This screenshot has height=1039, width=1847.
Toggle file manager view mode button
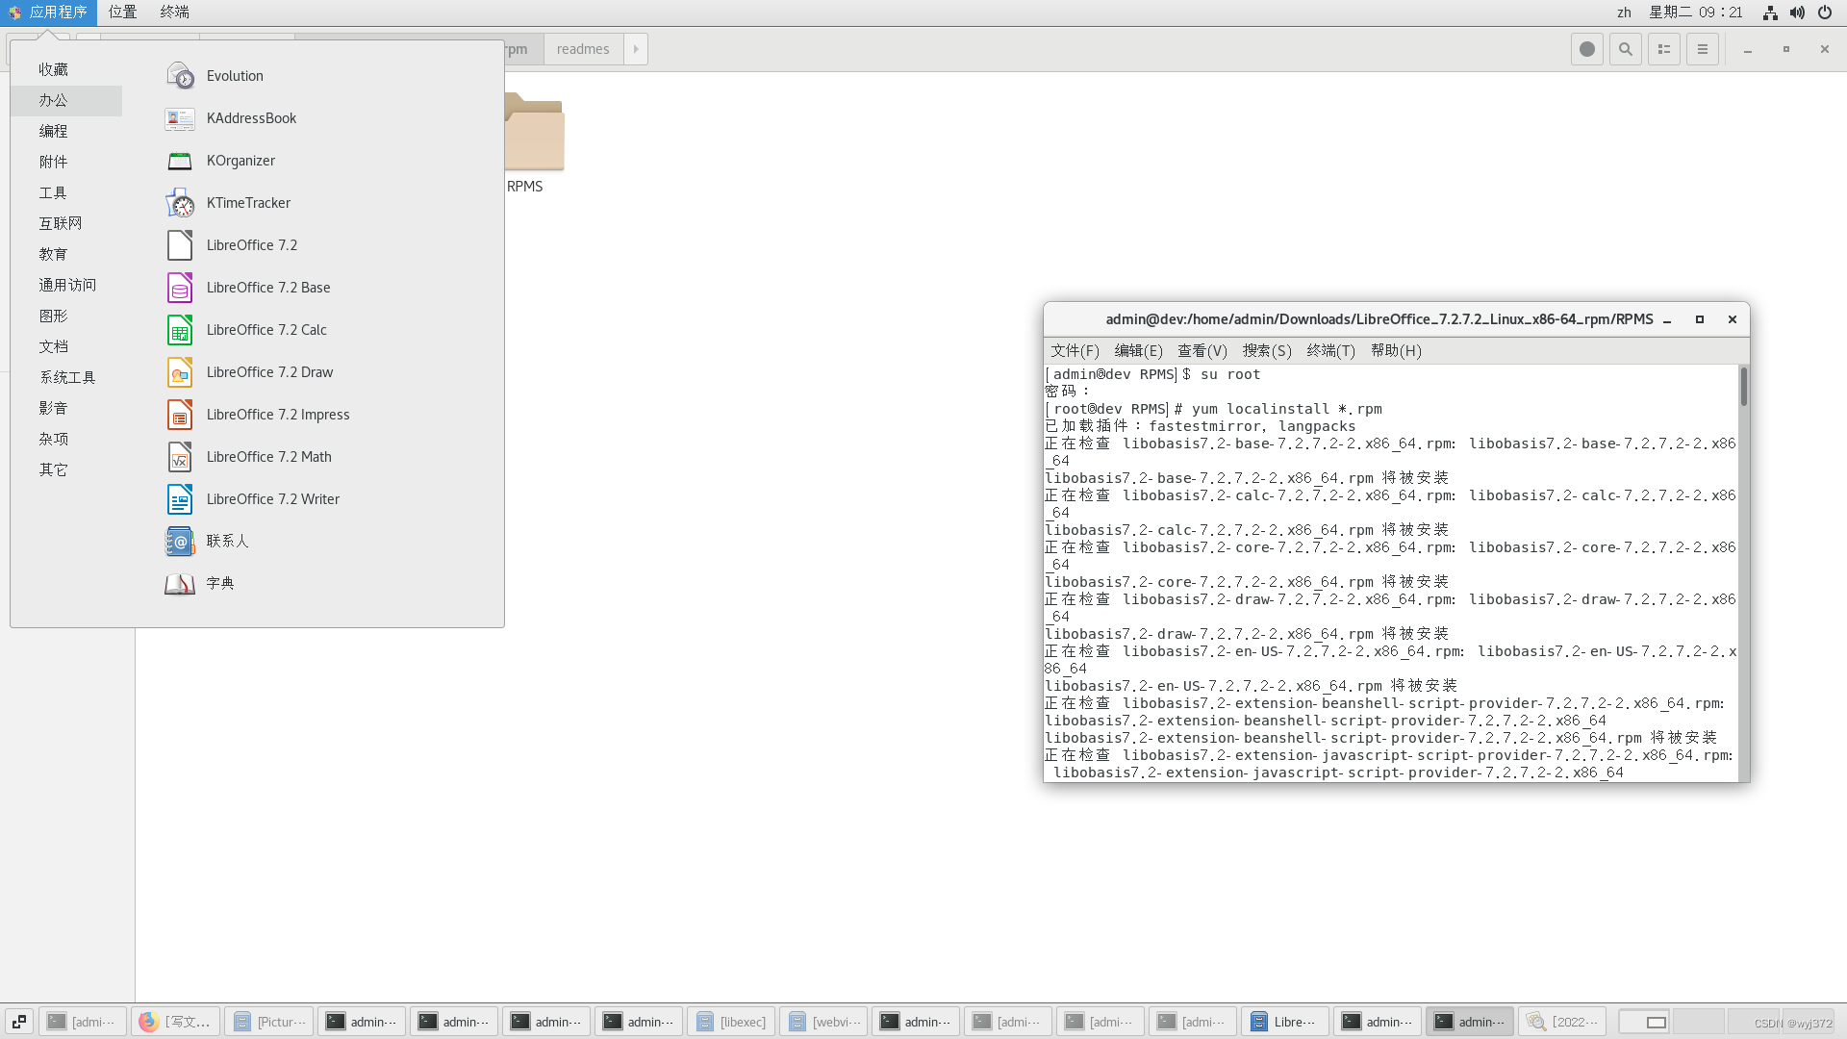(x=1663, y=49)
